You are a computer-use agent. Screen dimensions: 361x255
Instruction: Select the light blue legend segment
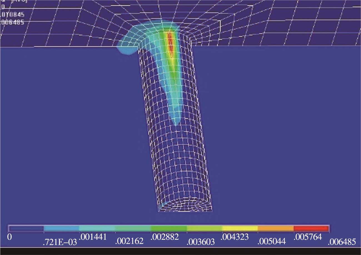point(61,228)
